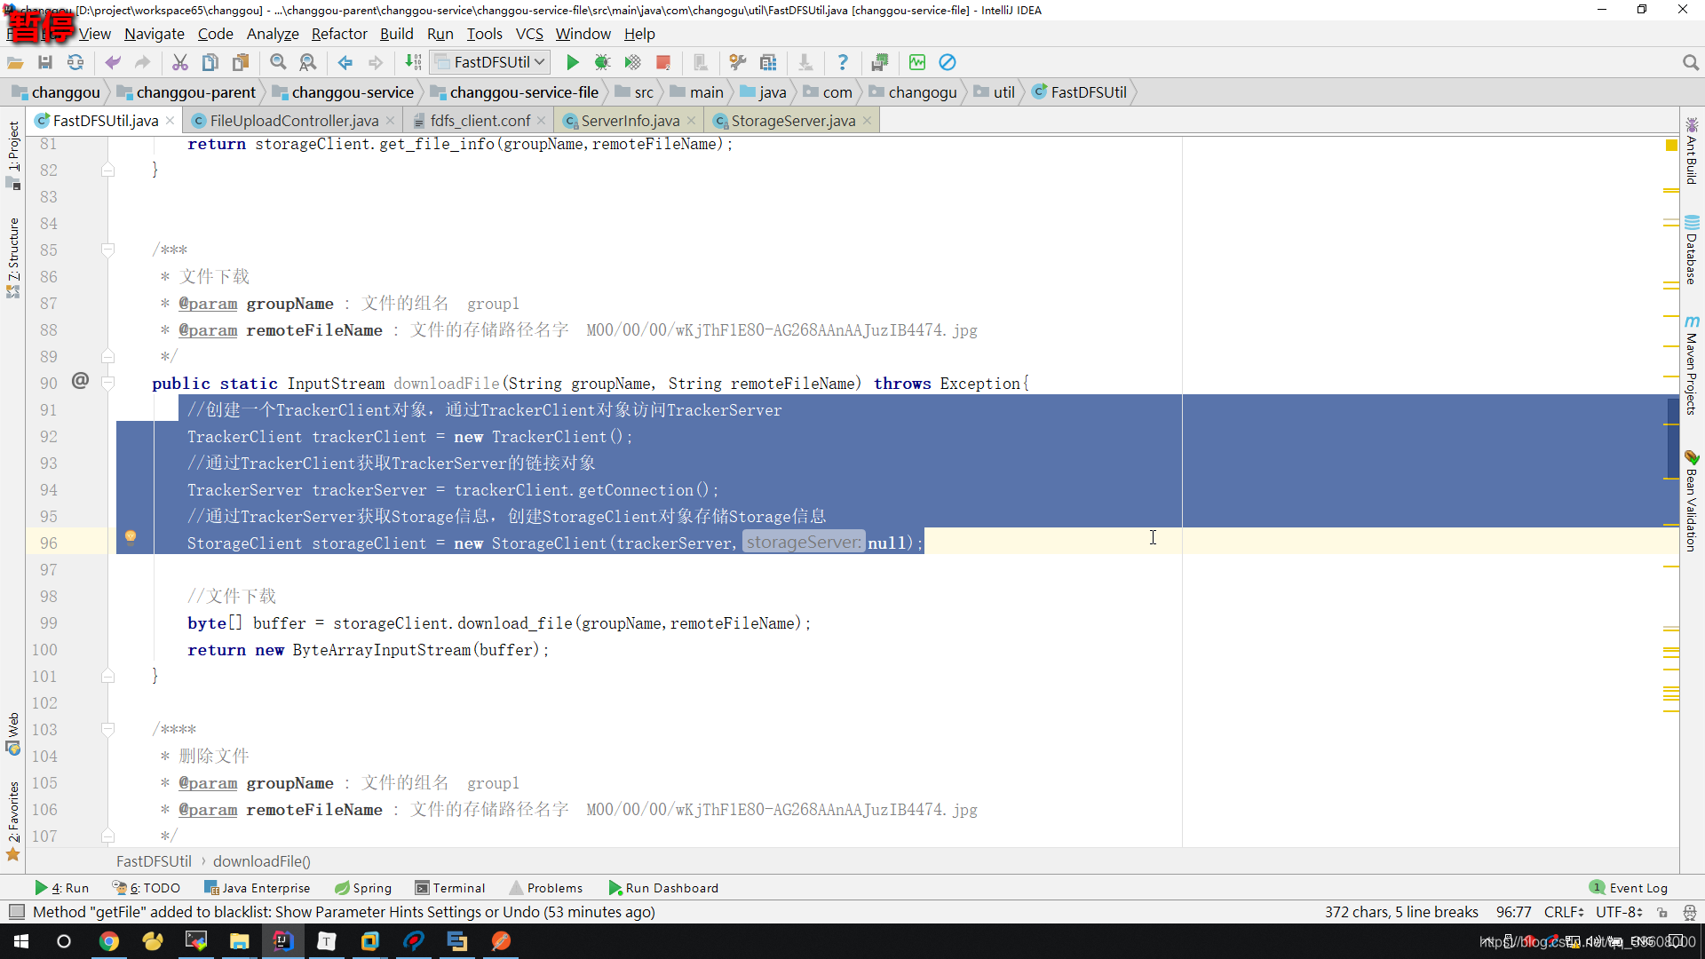Click the Navigate Forward arrow
Image resolution: width=1705 pixels, height=959 pixels.
[x=376, y=62]
